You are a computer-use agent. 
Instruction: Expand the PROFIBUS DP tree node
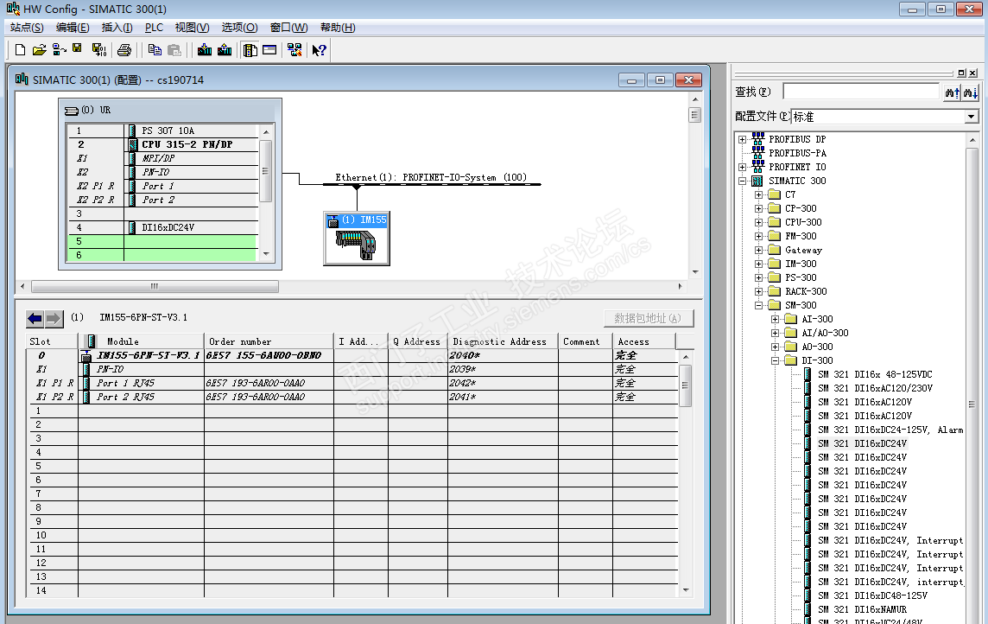pyautogui.click(x=742, y=139)
